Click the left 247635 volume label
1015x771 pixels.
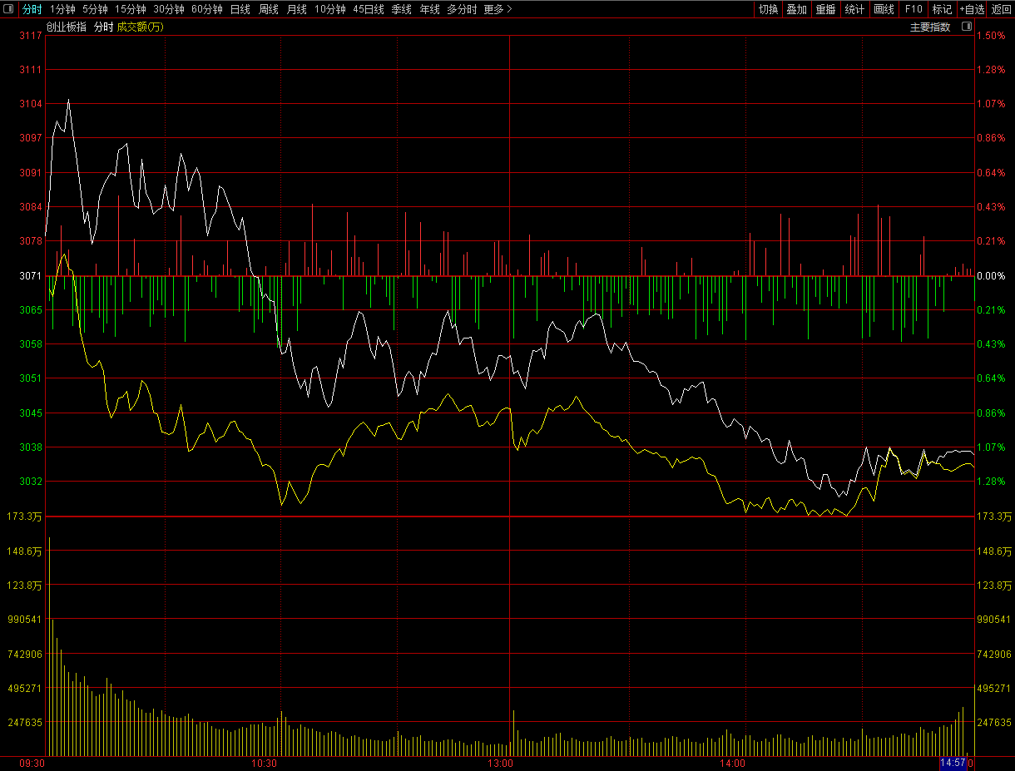[26, 723]
